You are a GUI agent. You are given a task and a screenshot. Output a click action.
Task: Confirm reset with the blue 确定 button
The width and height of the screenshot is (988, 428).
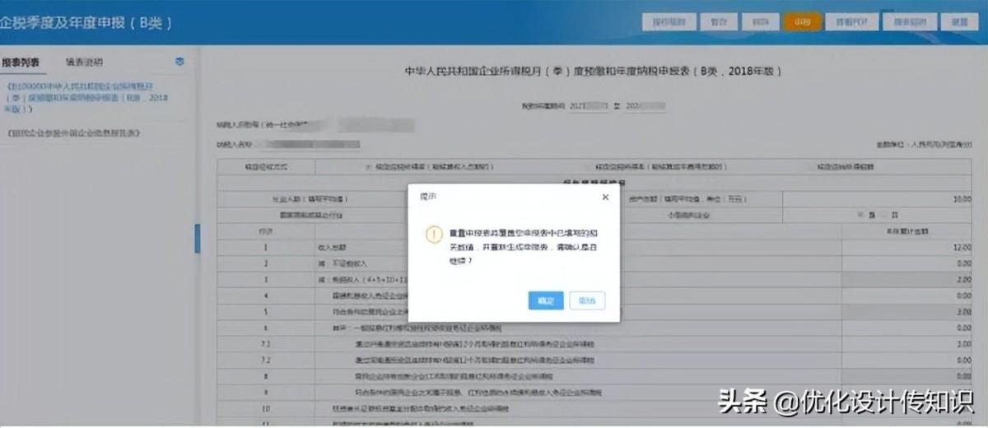click(546, 301)
